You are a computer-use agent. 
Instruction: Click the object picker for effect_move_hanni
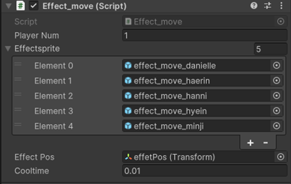coord(277,96)
